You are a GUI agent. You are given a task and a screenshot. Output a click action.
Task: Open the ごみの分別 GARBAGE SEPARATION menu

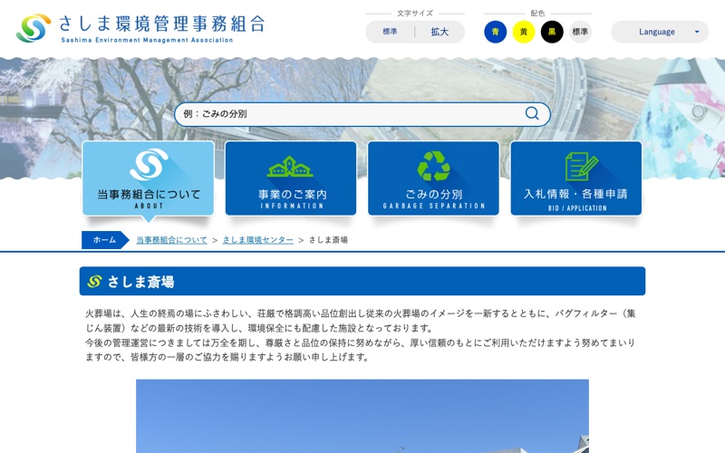tap(434, 178)
